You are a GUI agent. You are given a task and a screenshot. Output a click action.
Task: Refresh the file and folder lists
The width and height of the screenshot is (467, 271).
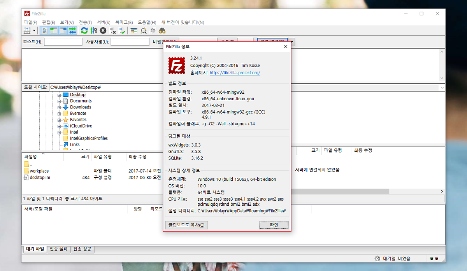tap(84, 30)
